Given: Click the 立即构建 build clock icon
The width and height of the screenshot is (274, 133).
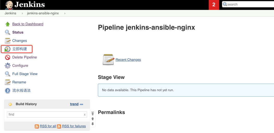Looking at the screenshot, I should click(x=8, y=49).
